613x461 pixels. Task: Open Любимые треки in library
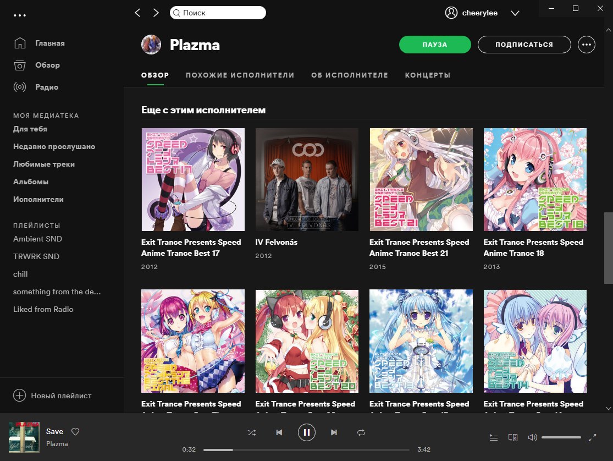click(44, 164)
